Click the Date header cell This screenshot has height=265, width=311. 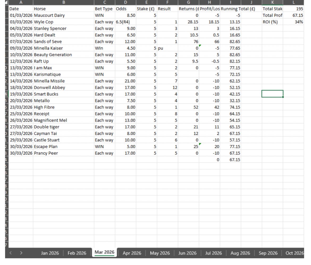(x=21, y=9)
